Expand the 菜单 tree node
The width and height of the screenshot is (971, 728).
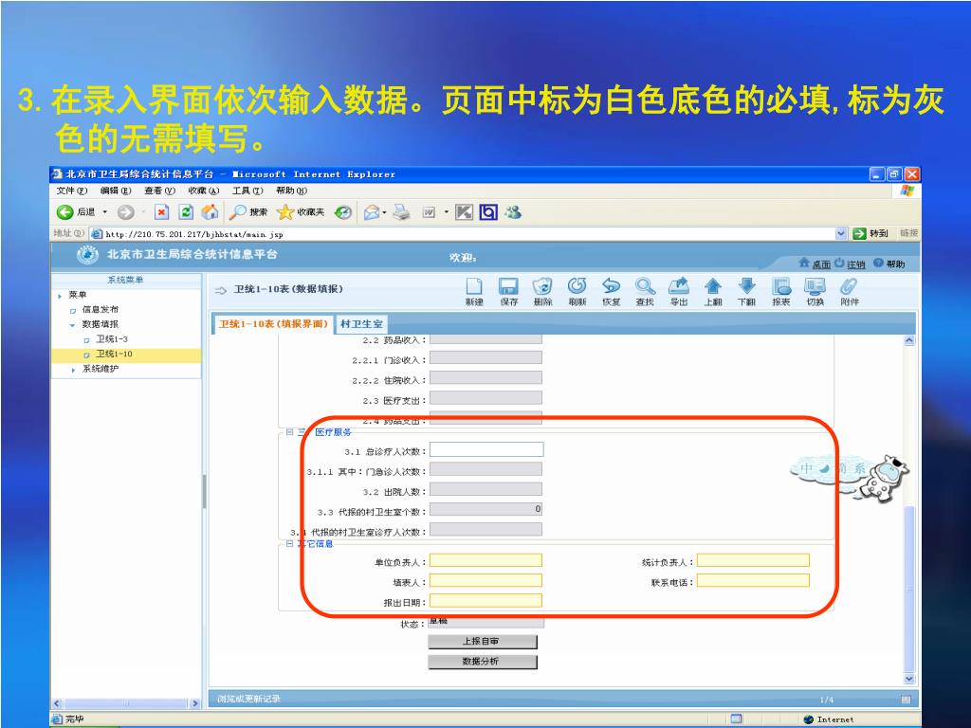tap(60, 296)
